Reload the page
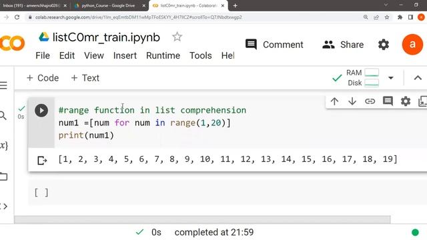Image resolution: width=427 pixels, height=240 pixels. 17,17
